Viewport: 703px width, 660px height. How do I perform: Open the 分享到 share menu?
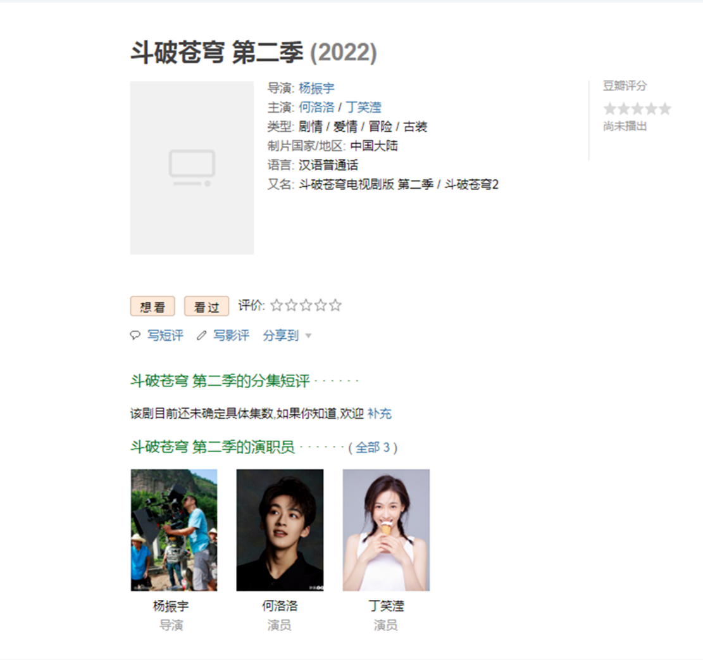tap(281, 335)
